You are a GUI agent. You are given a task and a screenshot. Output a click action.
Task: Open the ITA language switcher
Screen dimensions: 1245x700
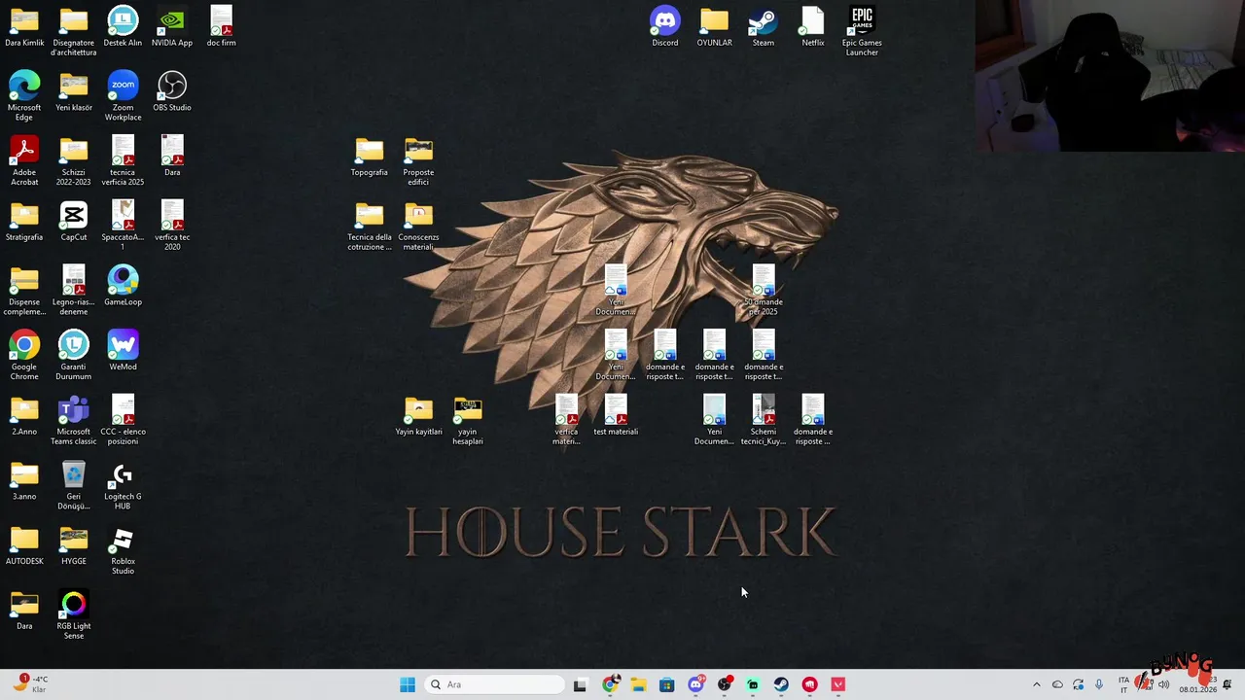click(1124, 684)
